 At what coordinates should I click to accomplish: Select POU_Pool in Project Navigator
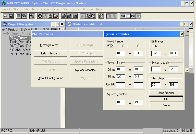20,54
